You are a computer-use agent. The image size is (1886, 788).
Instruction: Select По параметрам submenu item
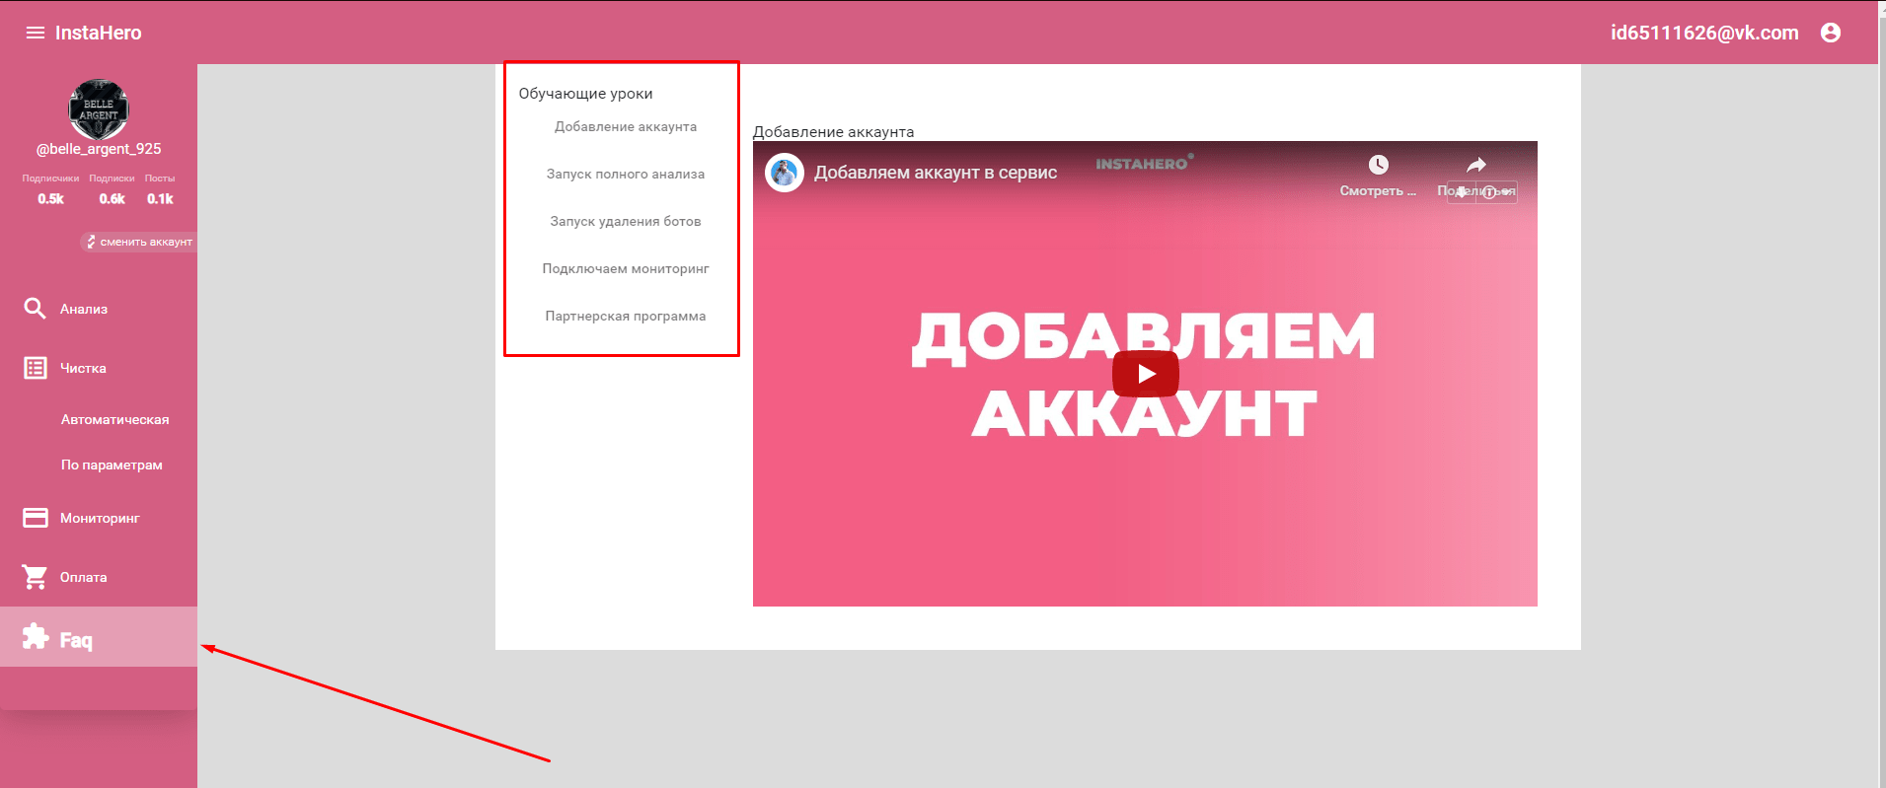pos(112,465)
